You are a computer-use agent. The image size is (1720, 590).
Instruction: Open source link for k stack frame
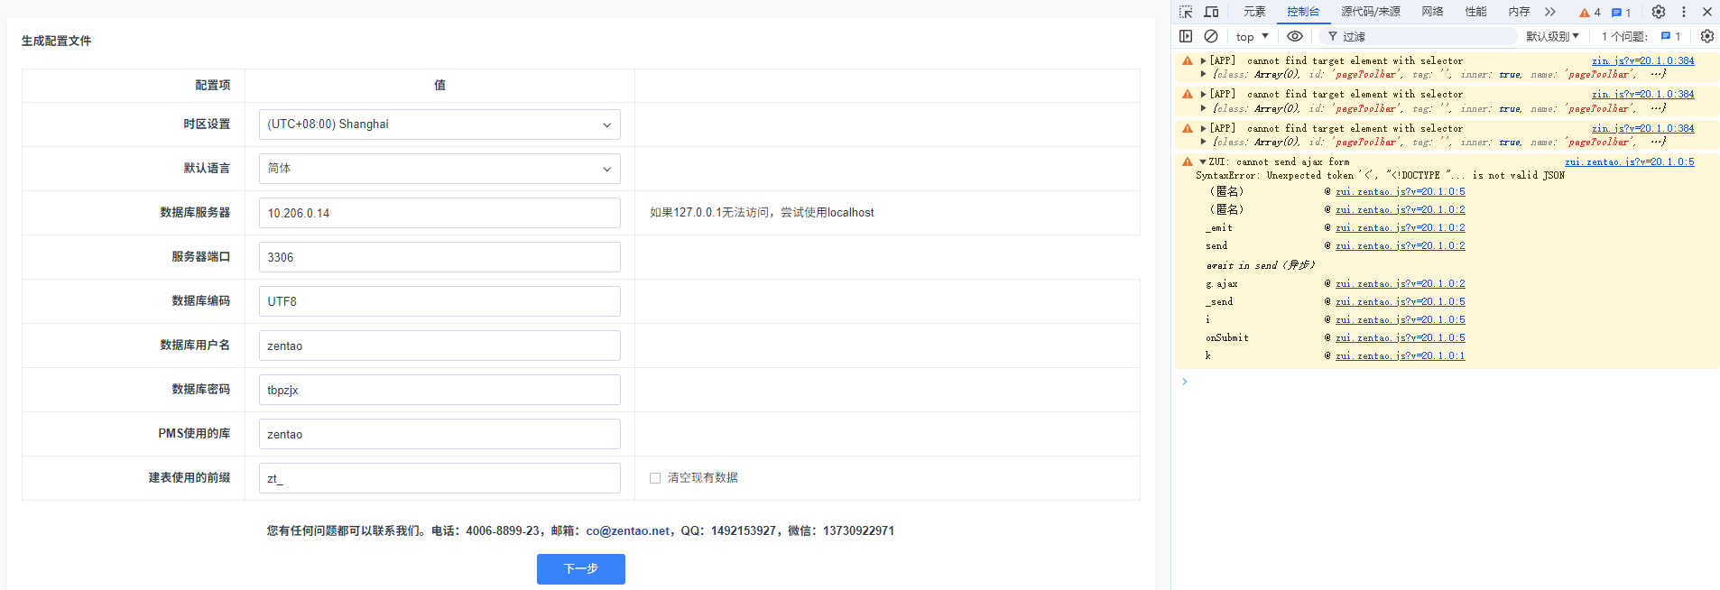coord(1401,356)
